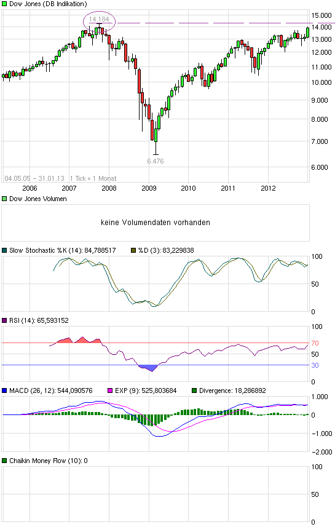Click the teal Slow Stochastic %K legend square
The height and width of the screenshot is (527, 335).
coord(4,250)
